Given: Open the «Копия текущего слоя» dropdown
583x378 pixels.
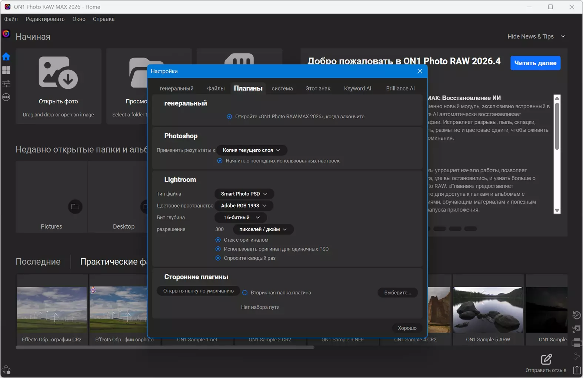Looking at the screenshot, I should pyautogui.click(x=252, y=150).
